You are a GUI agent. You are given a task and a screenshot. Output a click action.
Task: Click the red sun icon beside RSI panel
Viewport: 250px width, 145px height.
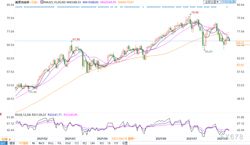pos(1,114)
